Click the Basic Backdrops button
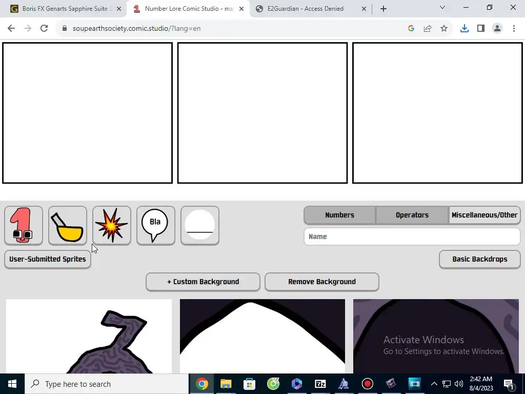This screenshot has height=394, width=525. pos(480,259)
